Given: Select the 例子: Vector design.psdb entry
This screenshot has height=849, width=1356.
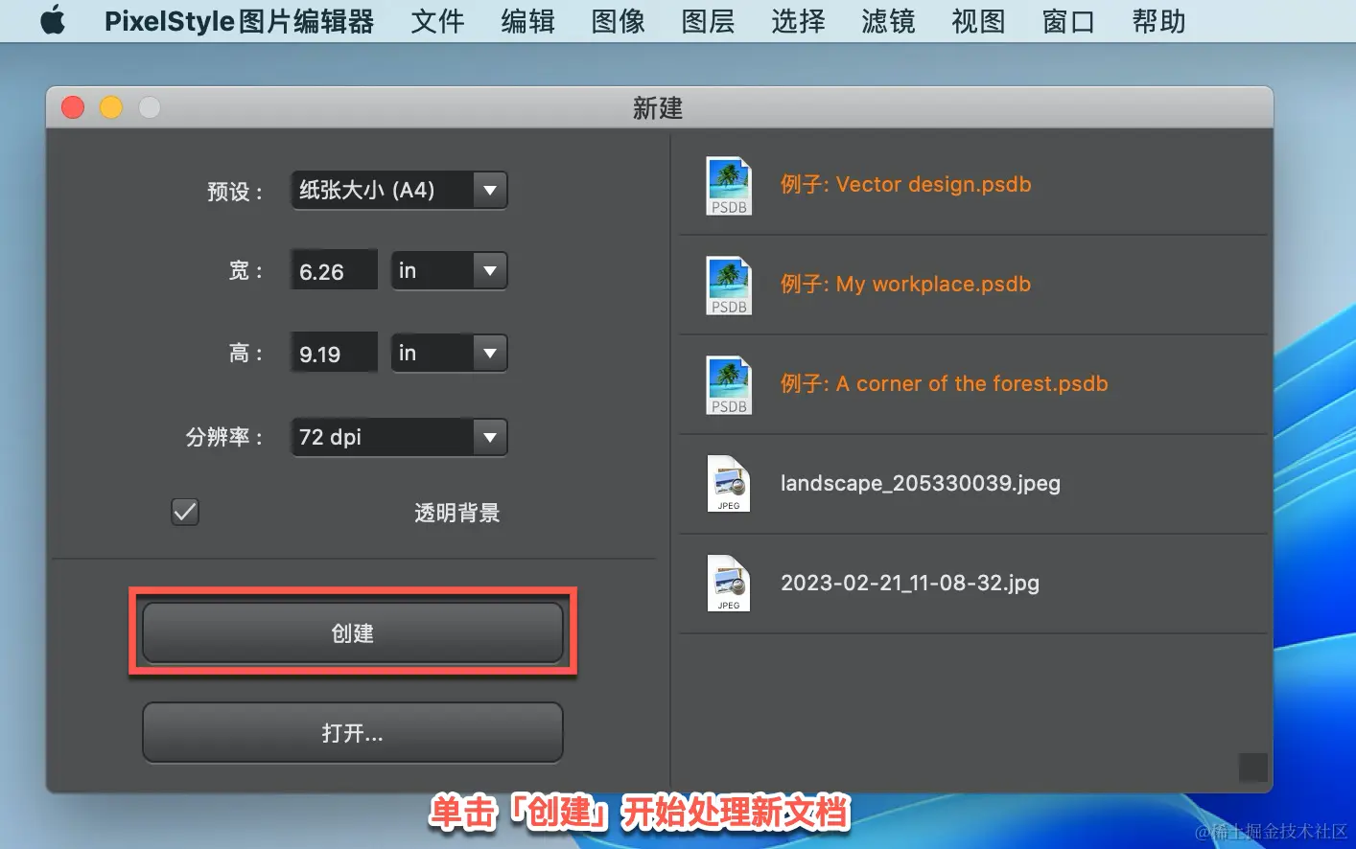Looking at the screenshot, I should click(x=905, y=184).
